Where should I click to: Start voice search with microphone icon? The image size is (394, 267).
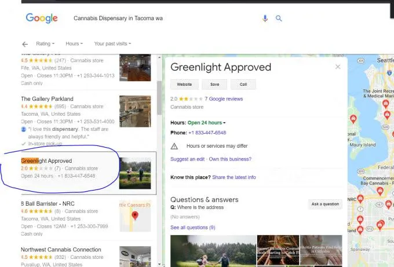(x=265, y=19)
